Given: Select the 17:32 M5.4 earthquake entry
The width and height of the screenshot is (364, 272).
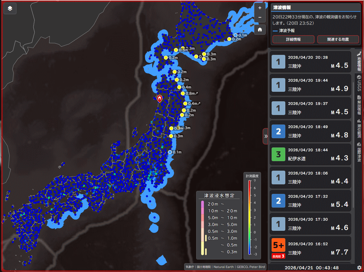Looking at the screenshot, I should [310, 201].
